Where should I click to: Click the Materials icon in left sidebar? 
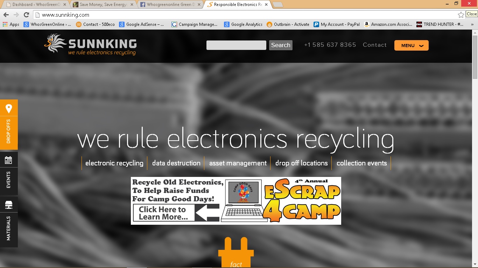[x=8, y=205]
